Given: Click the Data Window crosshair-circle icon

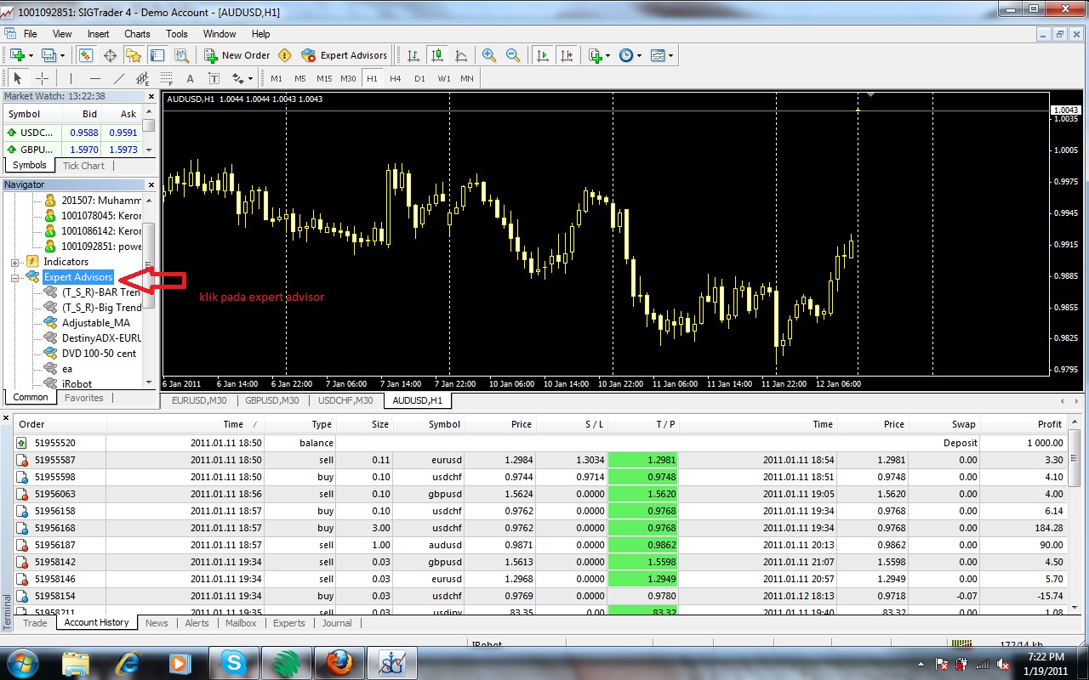Looking at the screenshot, I should [110, 55].
